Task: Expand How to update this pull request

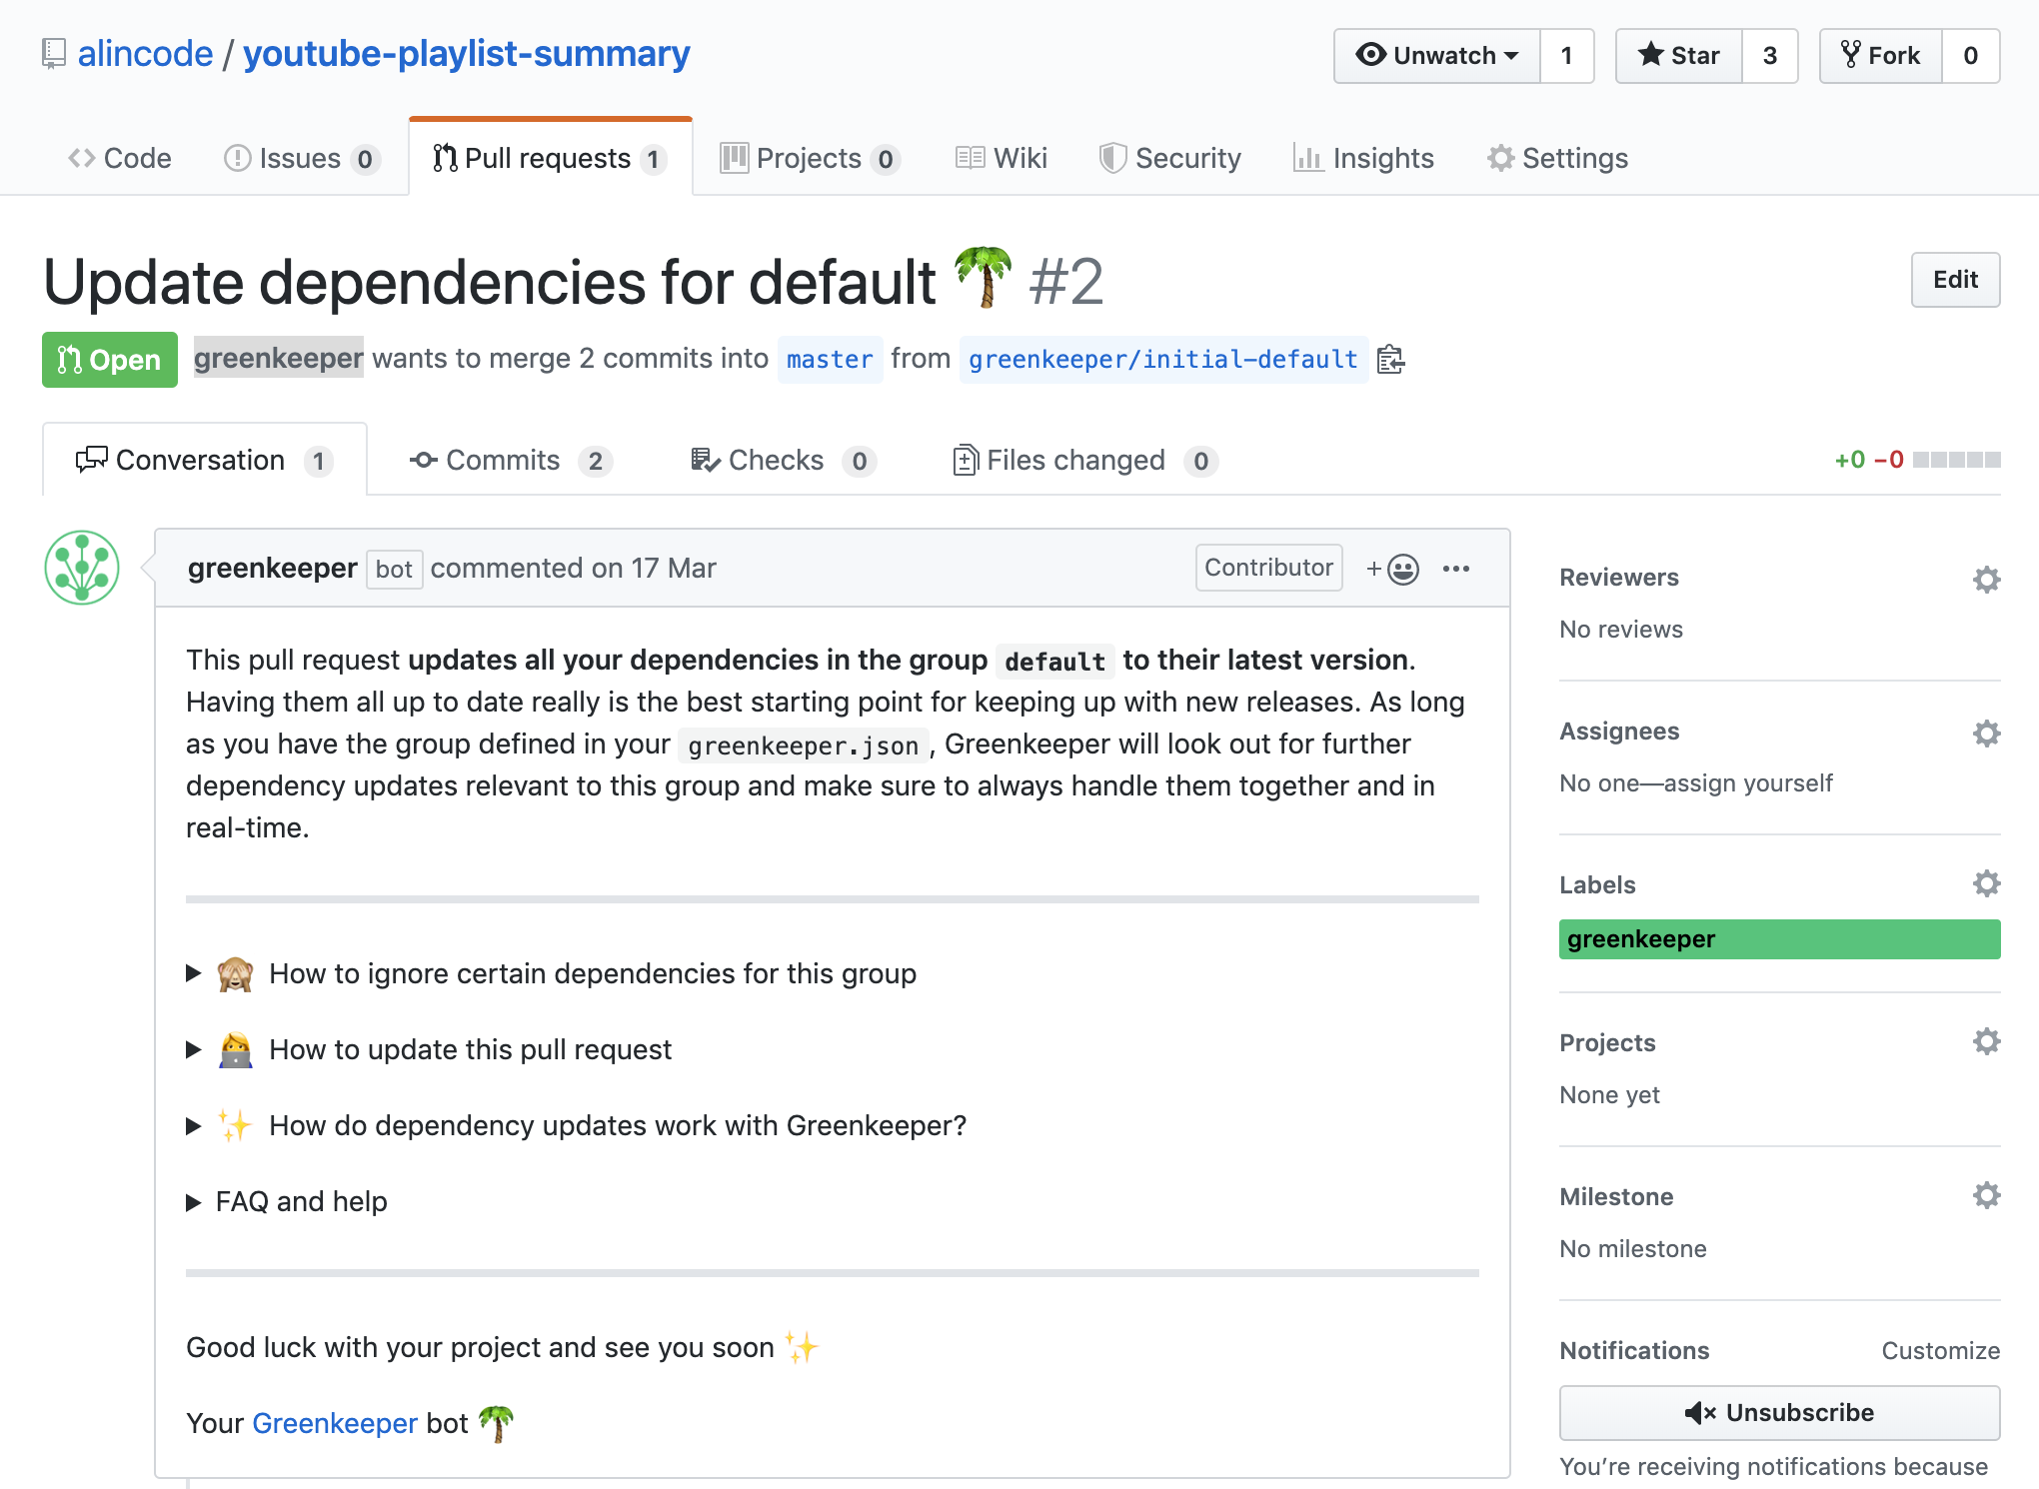Action: (470, 1049)
